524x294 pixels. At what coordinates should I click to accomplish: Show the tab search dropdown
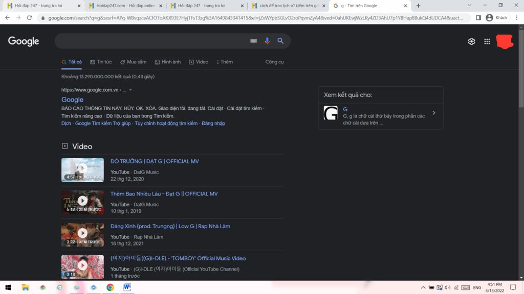(469, 5)
